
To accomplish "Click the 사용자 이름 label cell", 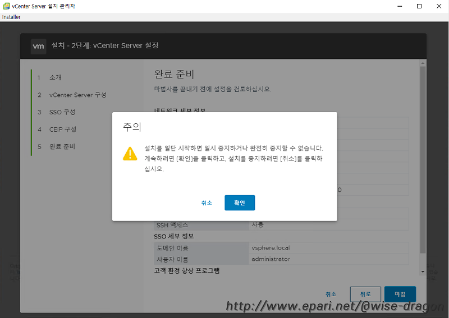I will point(201,259).
